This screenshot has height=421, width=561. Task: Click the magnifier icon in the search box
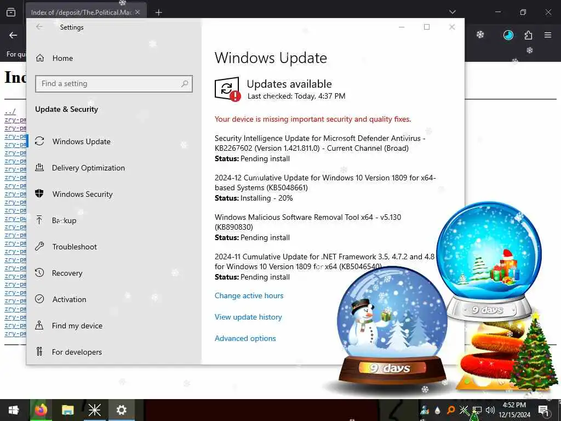coord(185,84)
